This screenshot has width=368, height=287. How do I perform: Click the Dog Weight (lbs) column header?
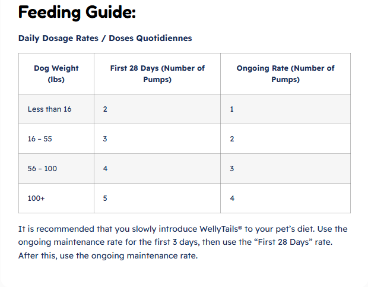click(56, 74)
